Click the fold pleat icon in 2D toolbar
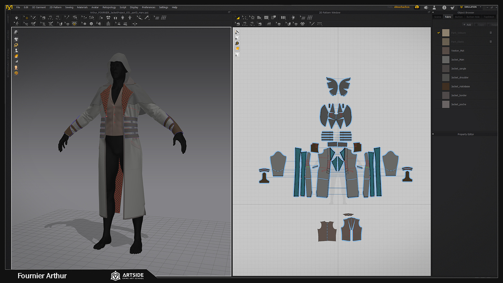Screen dimensions: 503x283 pyautogui.click(x=283, y=18)
